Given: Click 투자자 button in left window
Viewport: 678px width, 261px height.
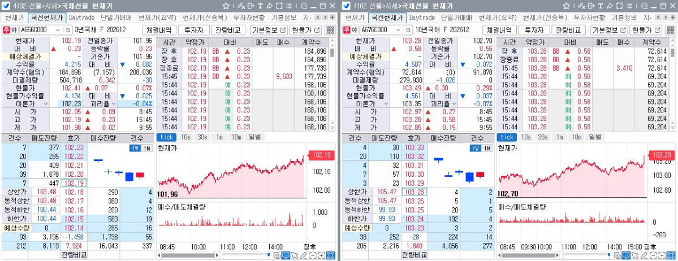Looking at the screenshot, I should click(194, 30).
